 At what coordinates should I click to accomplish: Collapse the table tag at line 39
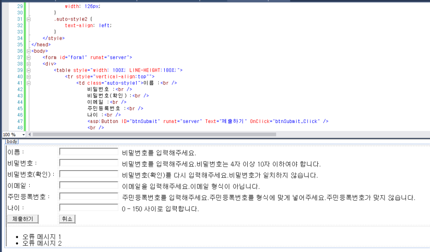28,70
